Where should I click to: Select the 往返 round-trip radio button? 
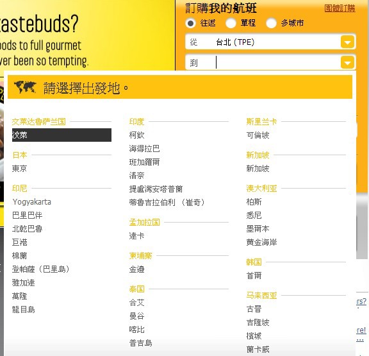coord(191,23)
